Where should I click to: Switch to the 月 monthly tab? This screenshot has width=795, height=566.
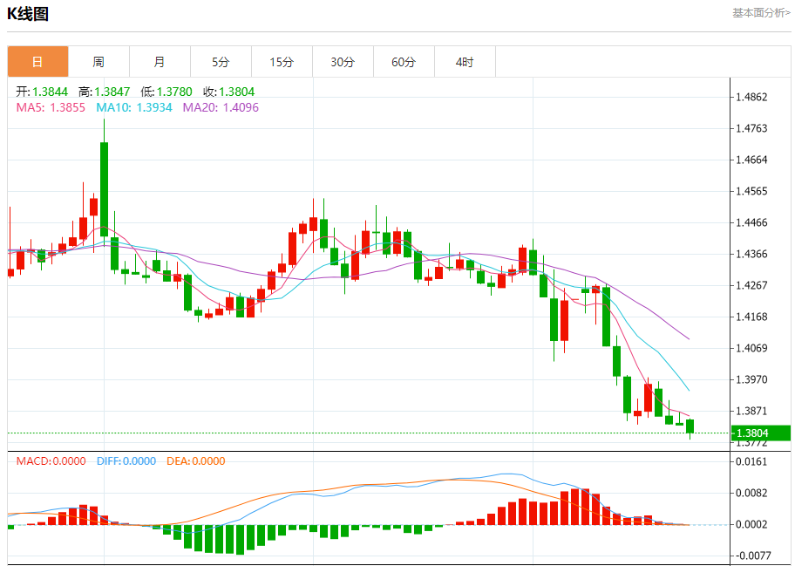[x=160, y=62]
